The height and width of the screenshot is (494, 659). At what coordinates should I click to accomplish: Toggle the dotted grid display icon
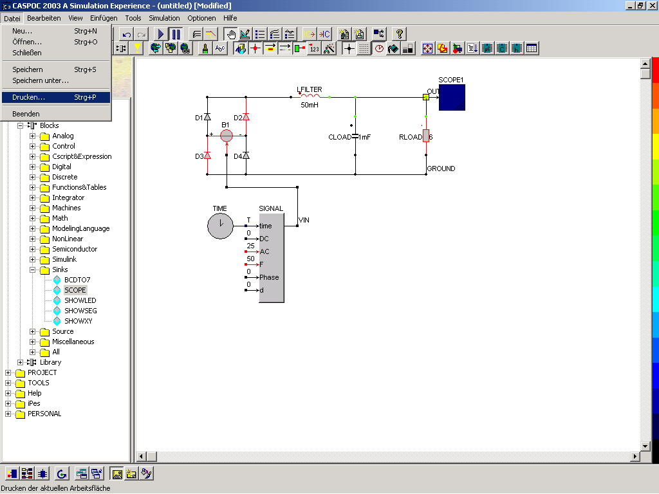coord(364,49)
